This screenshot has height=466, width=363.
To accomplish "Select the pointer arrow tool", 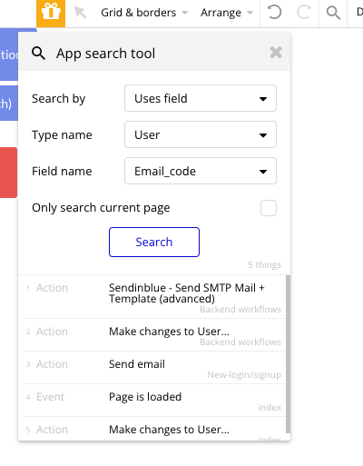I will tap(80, 13).
